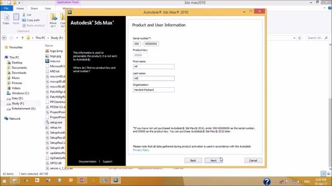Screen dimensions: 332x186
Task: Click the ENG language indicator in tray
Action: 307,181
